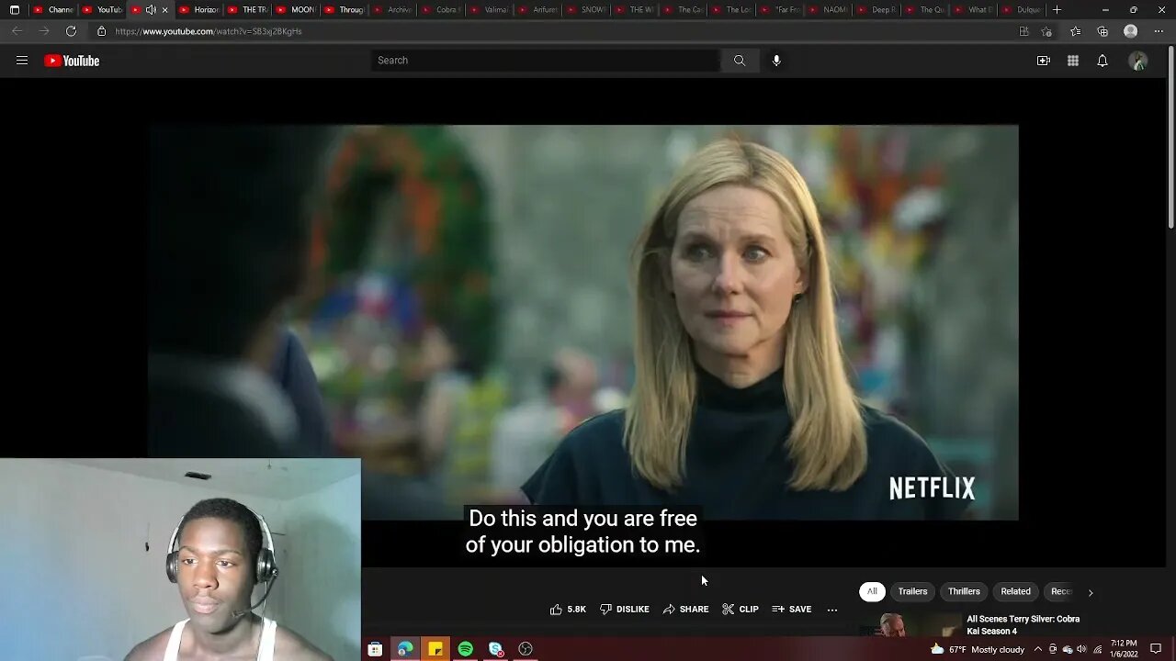Show hidden system tray icons
The height and width of the screenshot is (661, 1176).
click(x=1037, y=649)
